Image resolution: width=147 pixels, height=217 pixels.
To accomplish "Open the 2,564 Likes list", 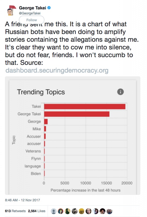I will (x=37, y=211).
